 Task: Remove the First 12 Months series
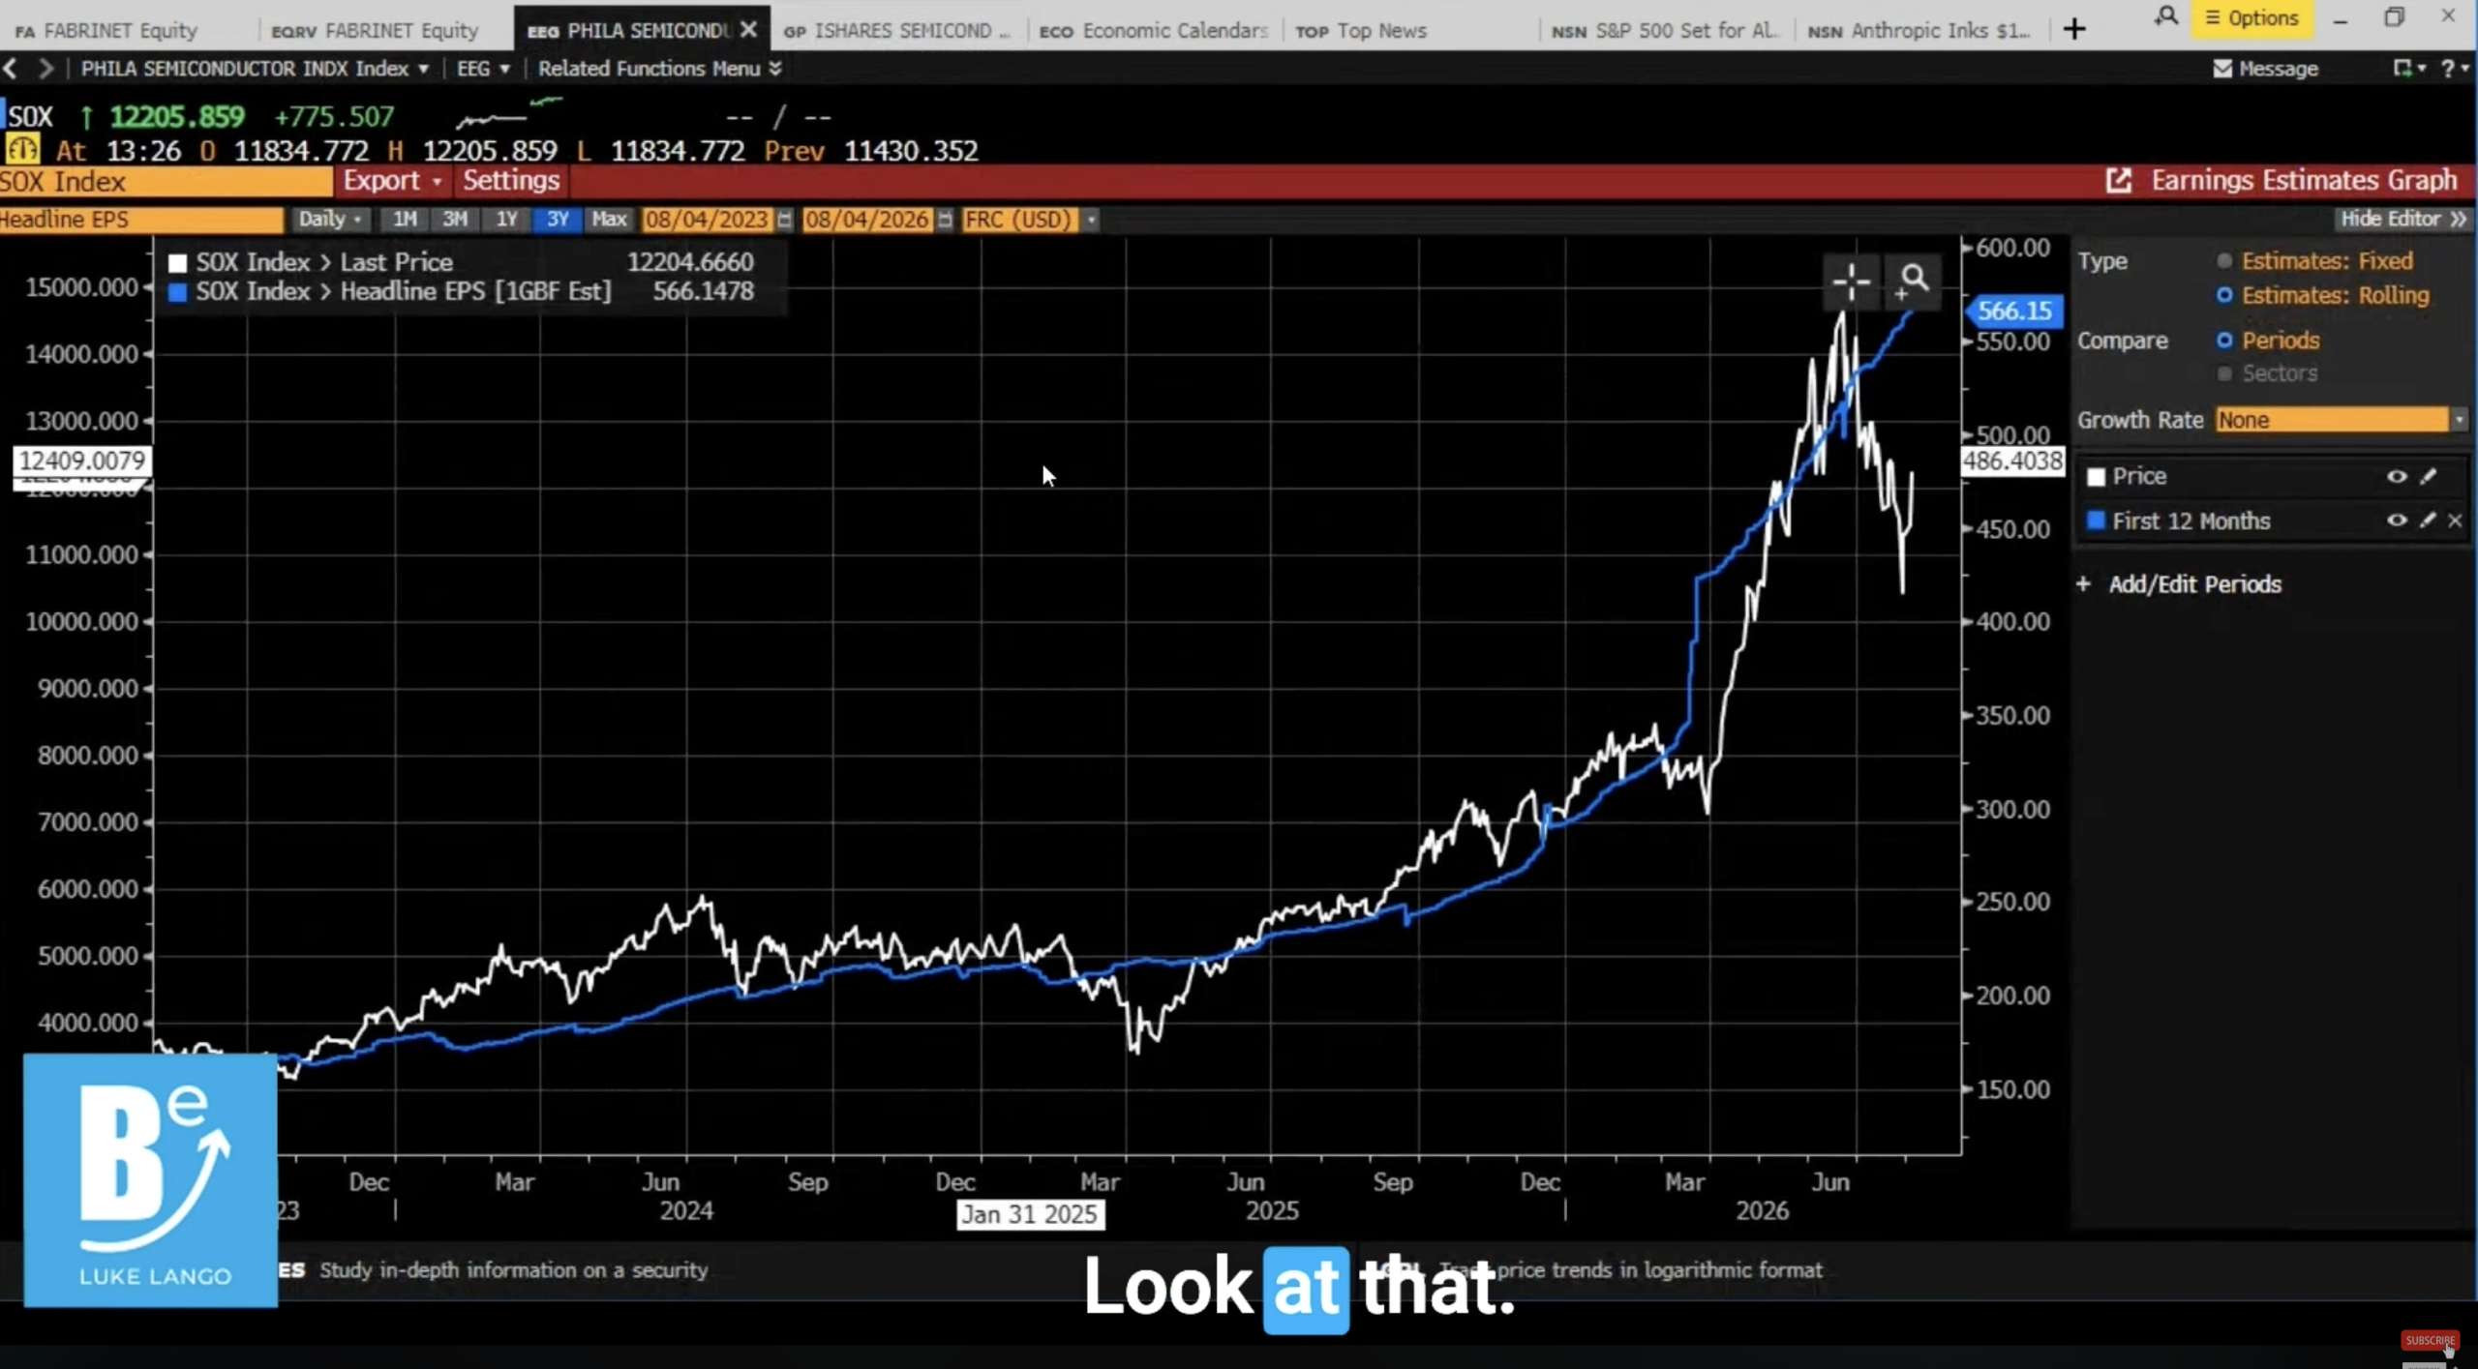point(2455,521)
